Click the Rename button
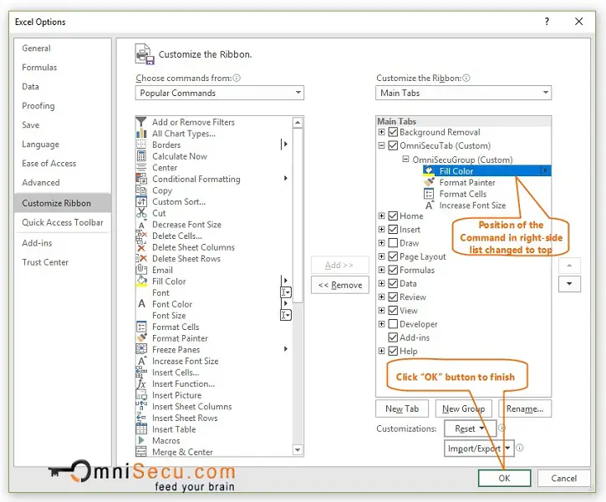 point(525,408)
